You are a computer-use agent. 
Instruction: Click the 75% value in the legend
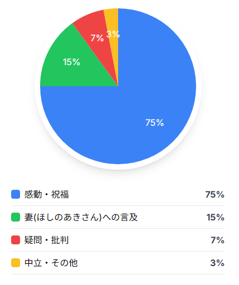215,194
